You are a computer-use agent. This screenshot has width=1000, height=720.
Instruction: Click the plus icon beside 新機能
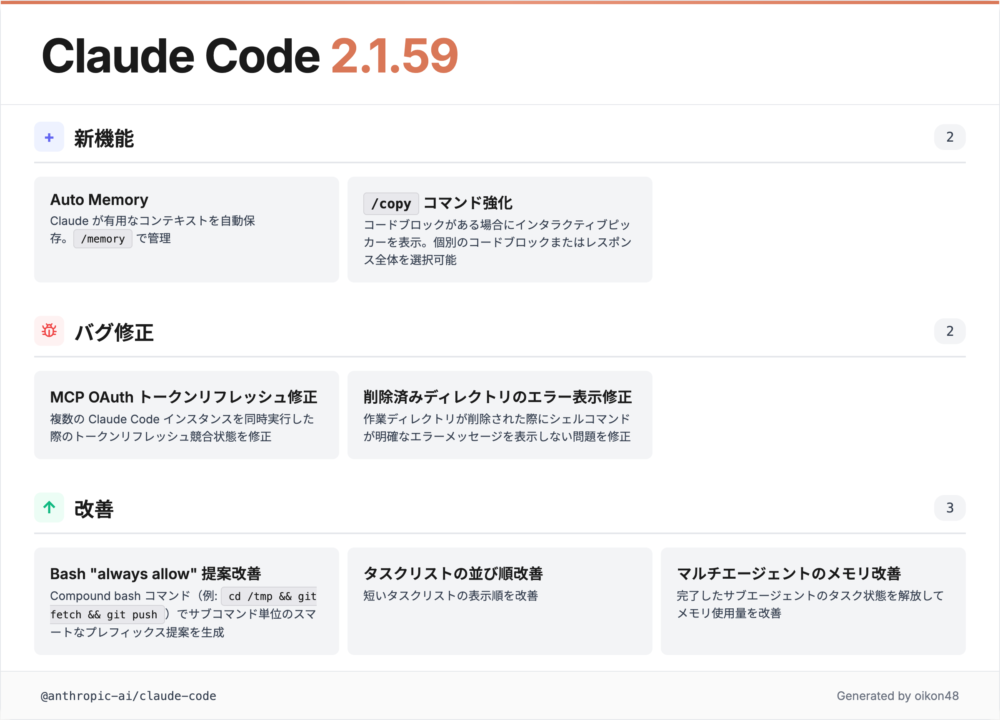point(49,137)
